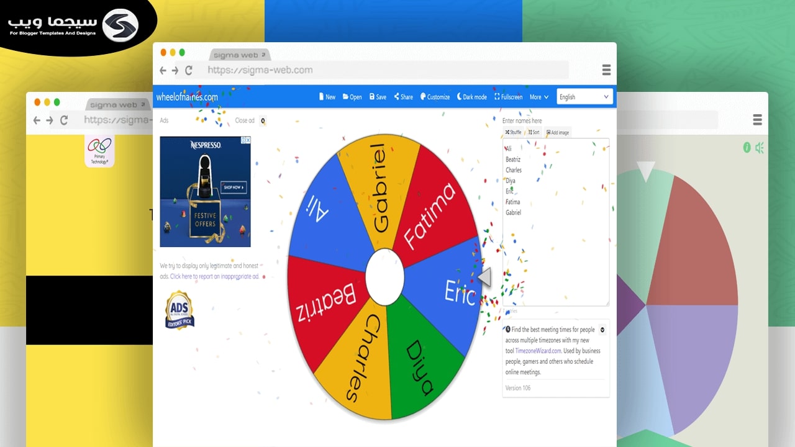
Task: Click back arrow in left background window
Action: tap(37, 120)
